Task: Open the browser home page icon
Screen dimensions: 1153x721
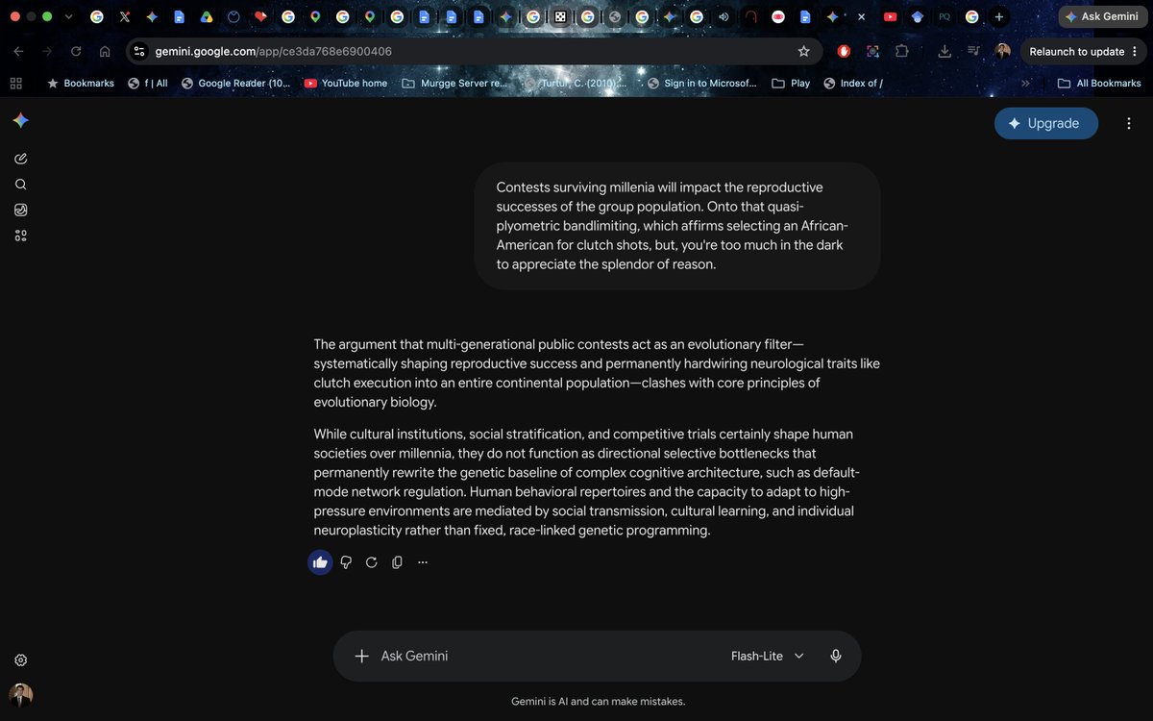Action: click(105, 52)
